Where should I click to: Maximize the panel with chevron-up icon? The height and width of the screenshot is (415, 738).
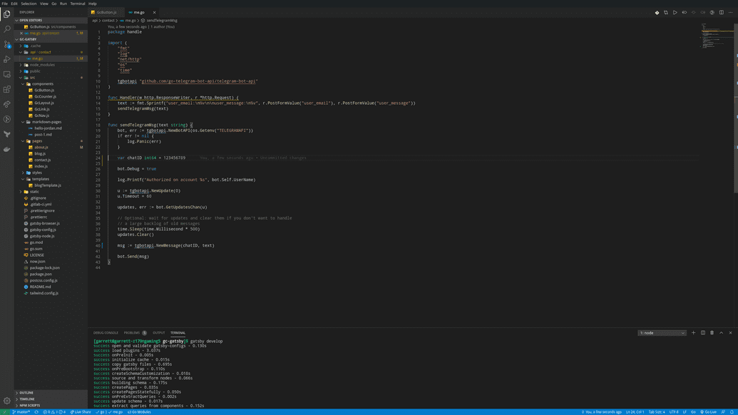pos(721,333)
